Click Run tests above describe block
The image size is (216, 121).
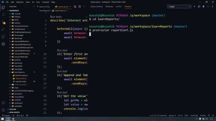[x=56, y=17]
